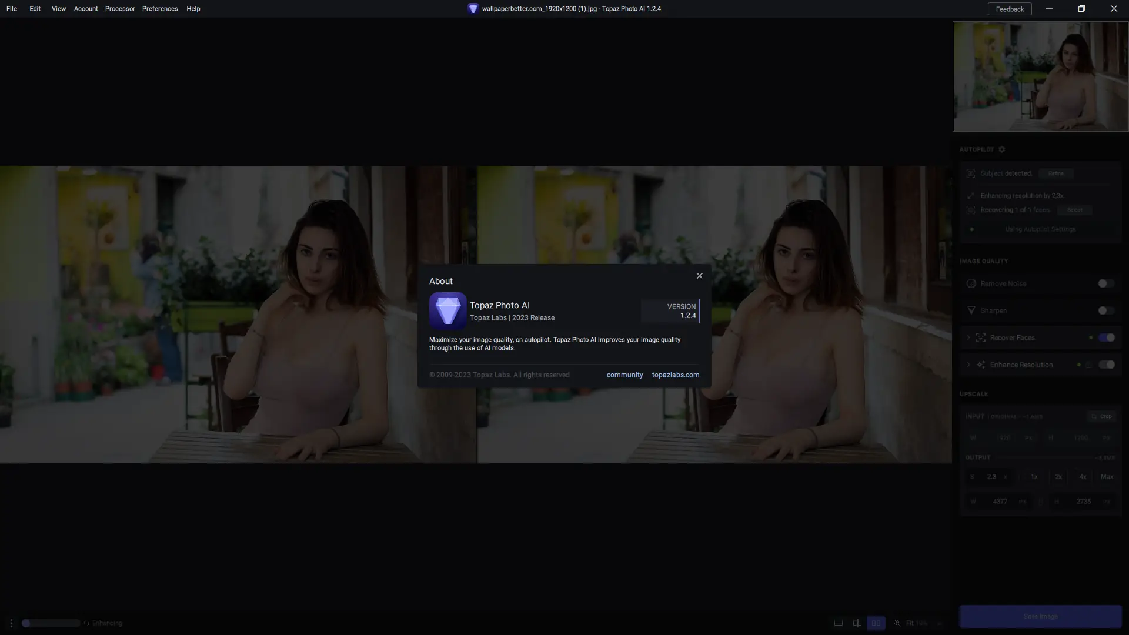This screenshot has width=1129, height=635.
Task: Enable the Sharpen toggle
Action: coord(1105,310)
